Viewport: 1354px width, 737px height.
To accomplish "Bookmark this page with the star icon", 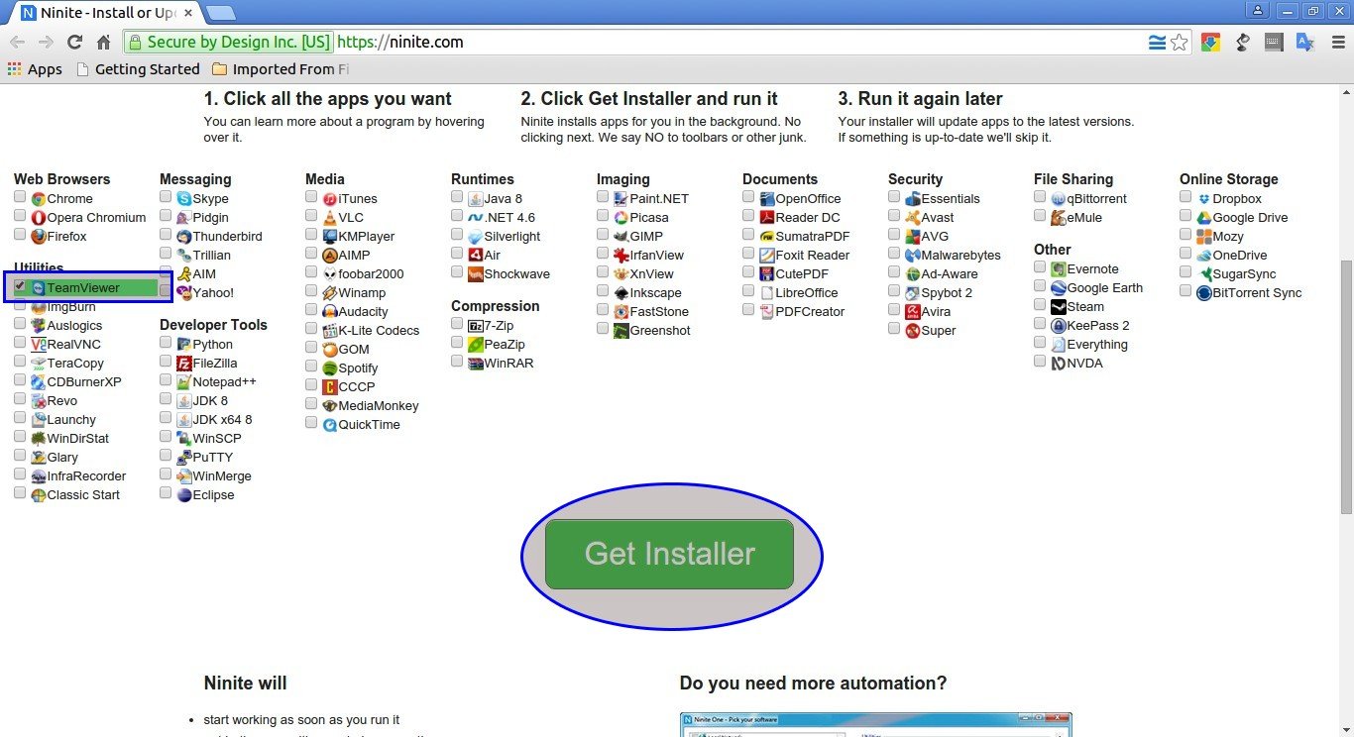I will [x=1179, y=42].
